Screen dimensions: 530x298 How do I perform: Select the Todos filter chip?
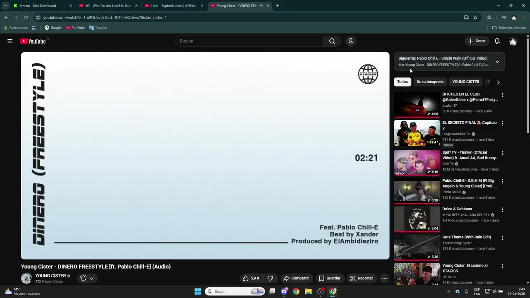[x=402, y=82]
